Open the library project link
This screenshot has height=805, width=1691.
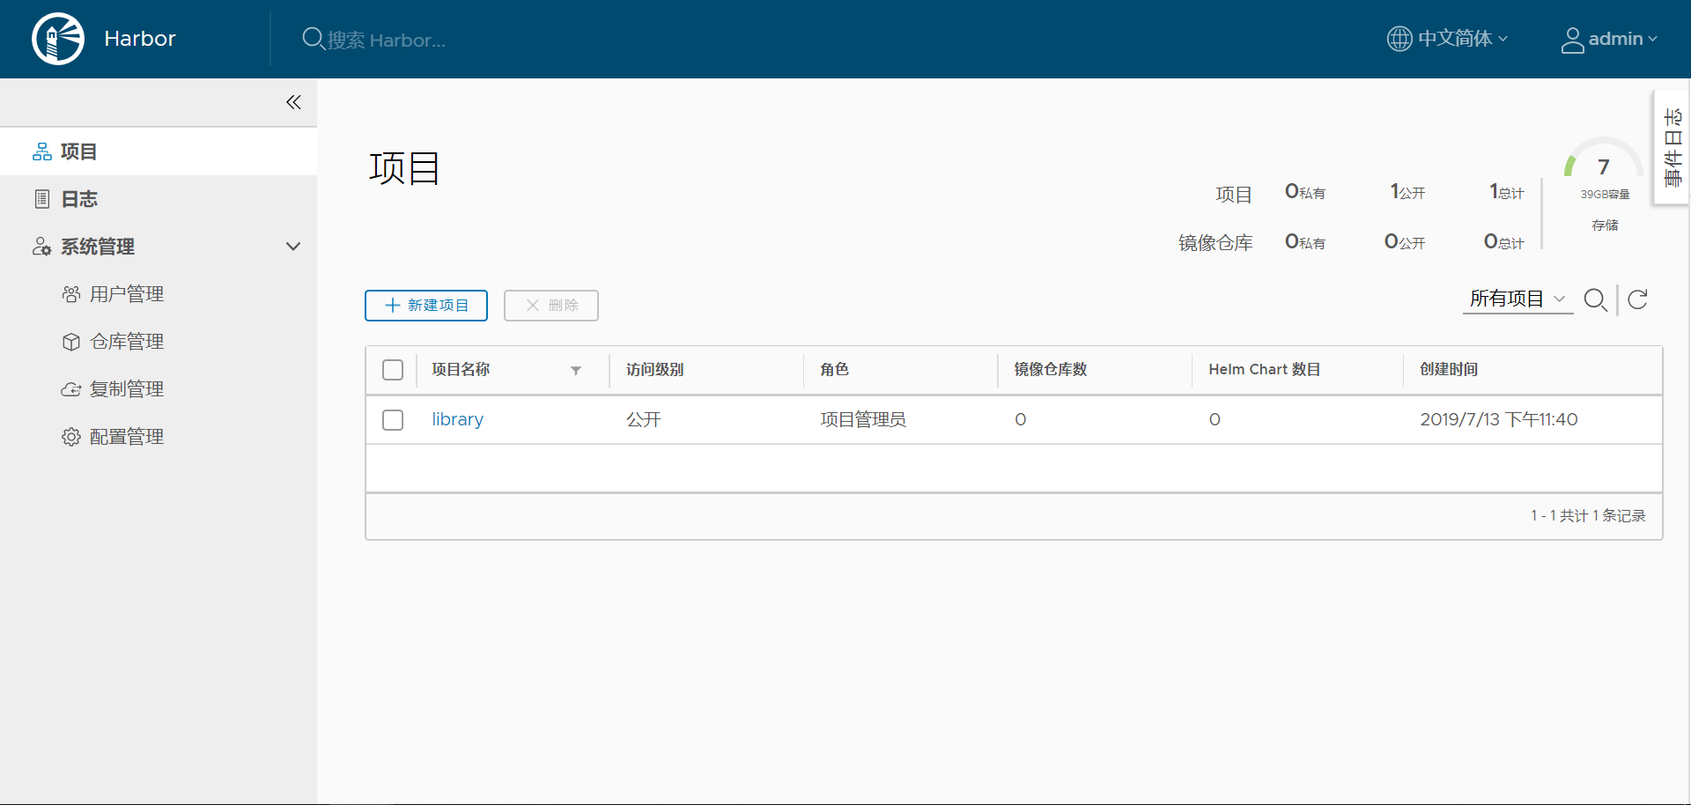pos(457,420)
